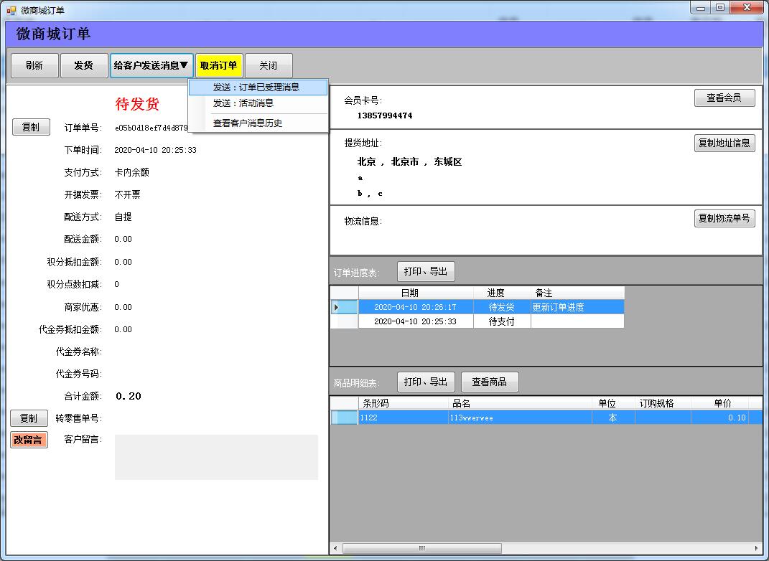Click the unit cell 本 in product row

coord(613,418)
